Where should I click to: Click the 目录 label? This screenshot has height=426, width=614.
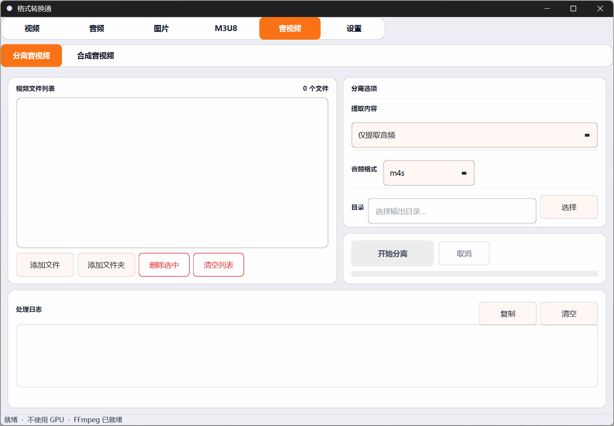coord(358,207)
